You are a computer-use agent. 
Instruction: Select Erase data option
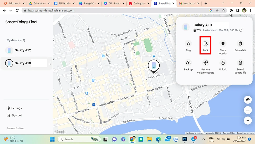[x=240, y=46]
